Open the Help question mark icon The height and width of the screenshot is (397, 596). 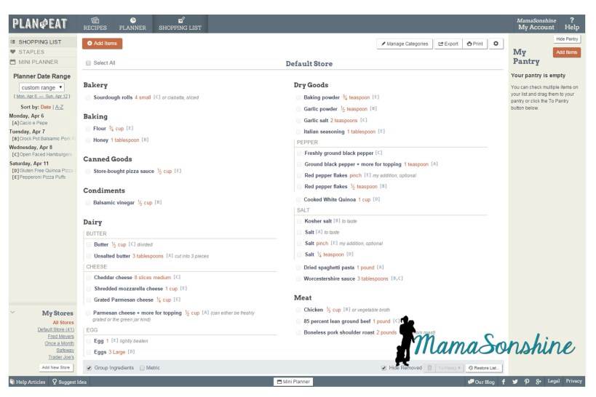[571, 20]
